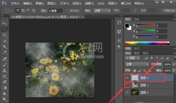The width and height of the screenshot is (176, 103).
Task: Select the Eyedropper tool
Action: 5,52
